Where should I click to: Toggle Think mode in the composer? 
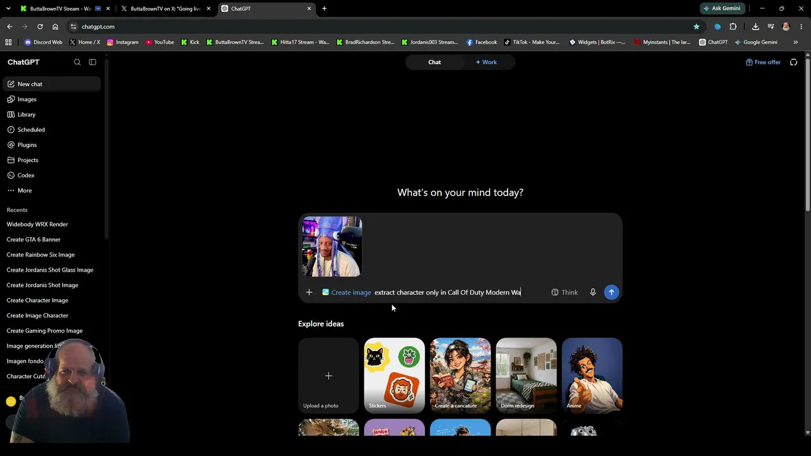tap(565, 292)
